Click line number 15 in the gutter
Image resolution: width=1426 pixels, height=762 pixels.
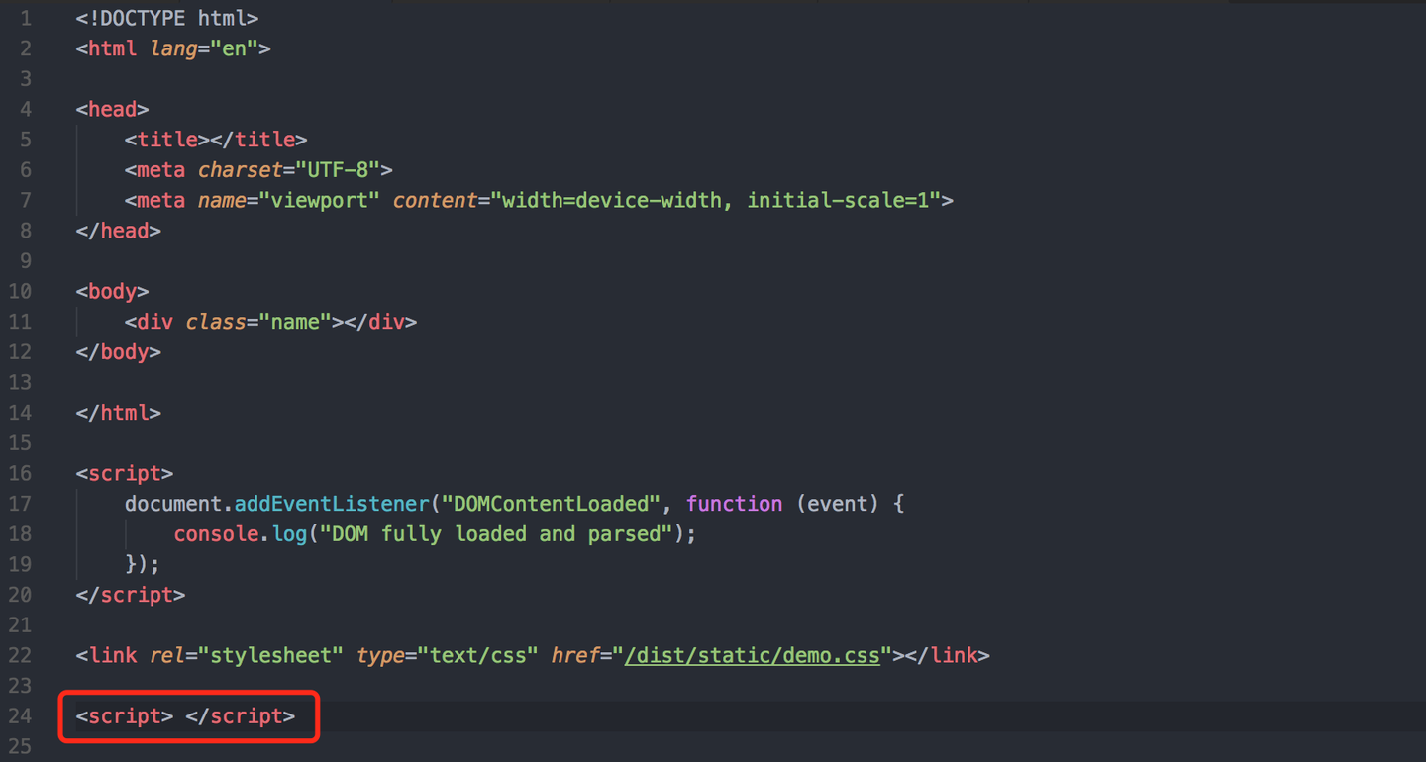pyautogui.click(x=20, y=443)
